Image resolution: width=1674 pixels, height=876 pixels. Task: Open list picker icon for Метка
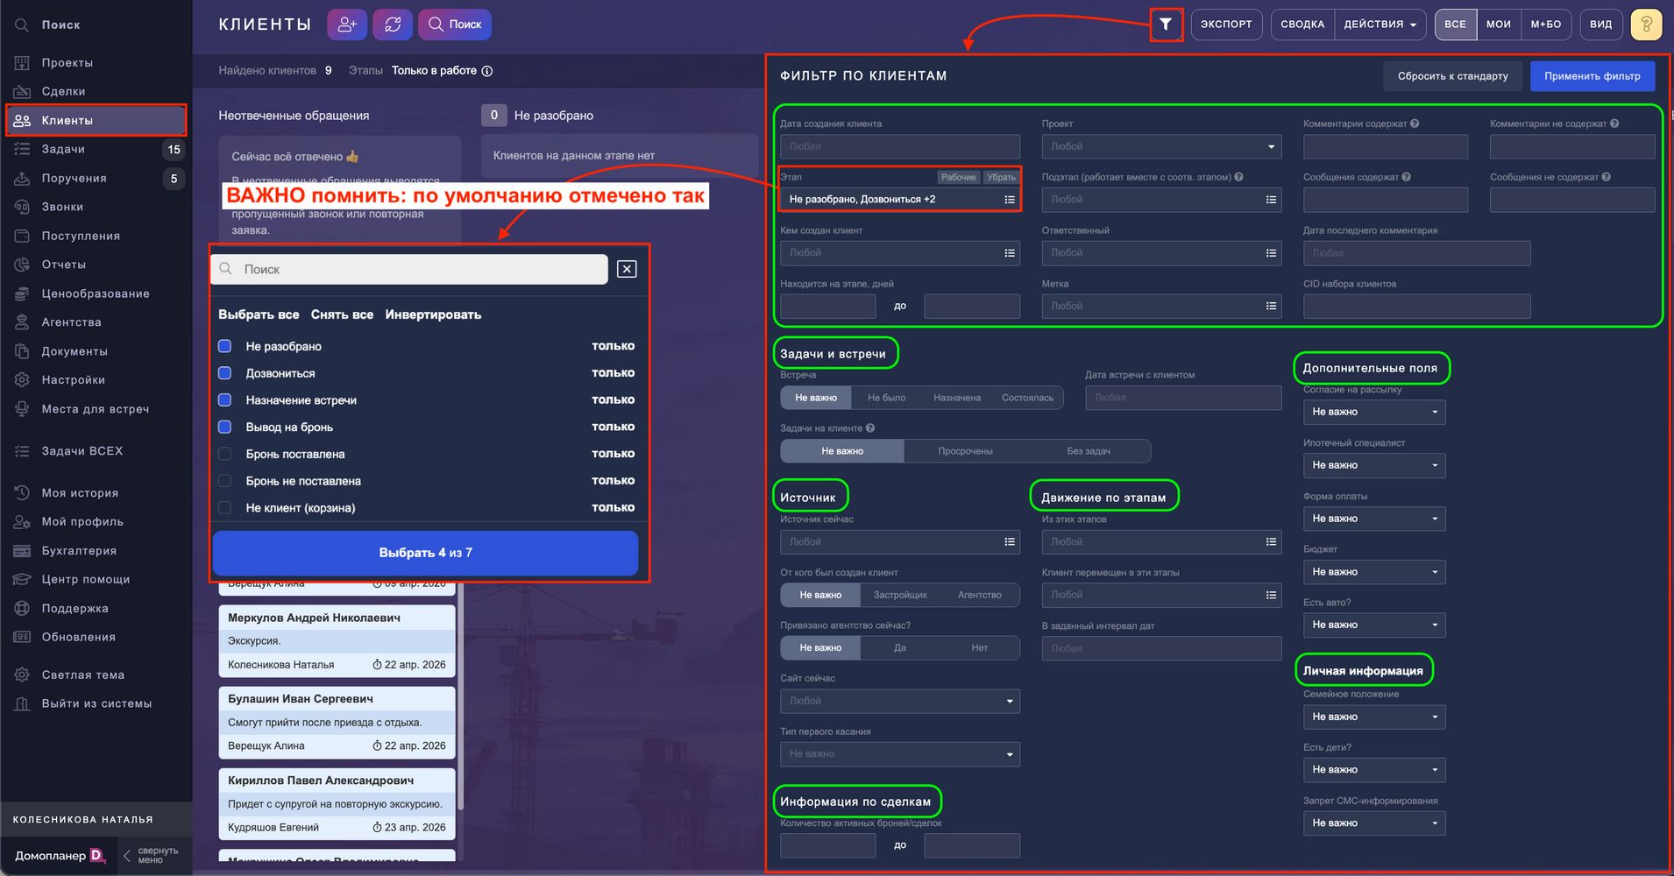click(x=1271, y=306)
